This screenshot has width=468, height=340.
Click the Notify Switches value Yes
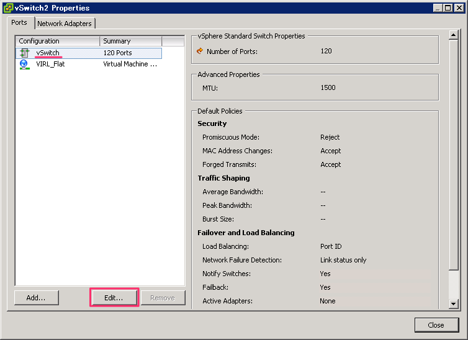click(325, 274)
